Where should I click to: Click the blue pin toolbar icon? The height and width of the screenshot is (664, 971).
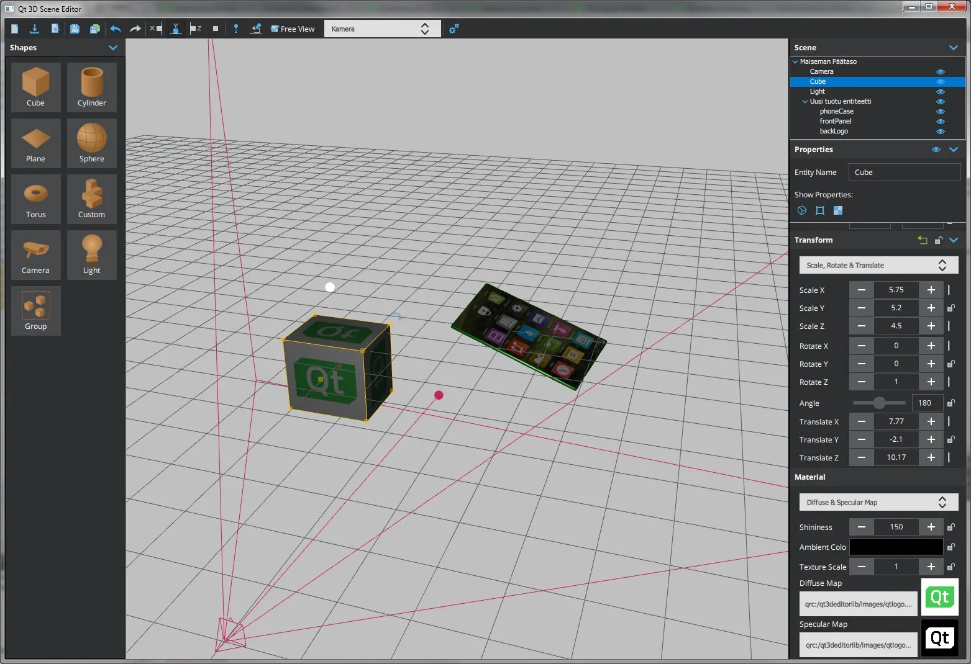[x=236, y=29]
